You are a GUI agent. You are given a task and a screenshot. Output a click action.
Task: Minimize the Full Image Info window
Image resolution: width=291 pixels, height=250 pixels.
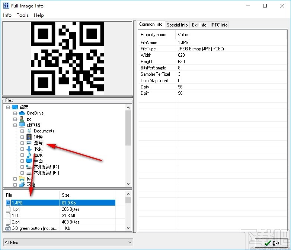coord(248,6)
